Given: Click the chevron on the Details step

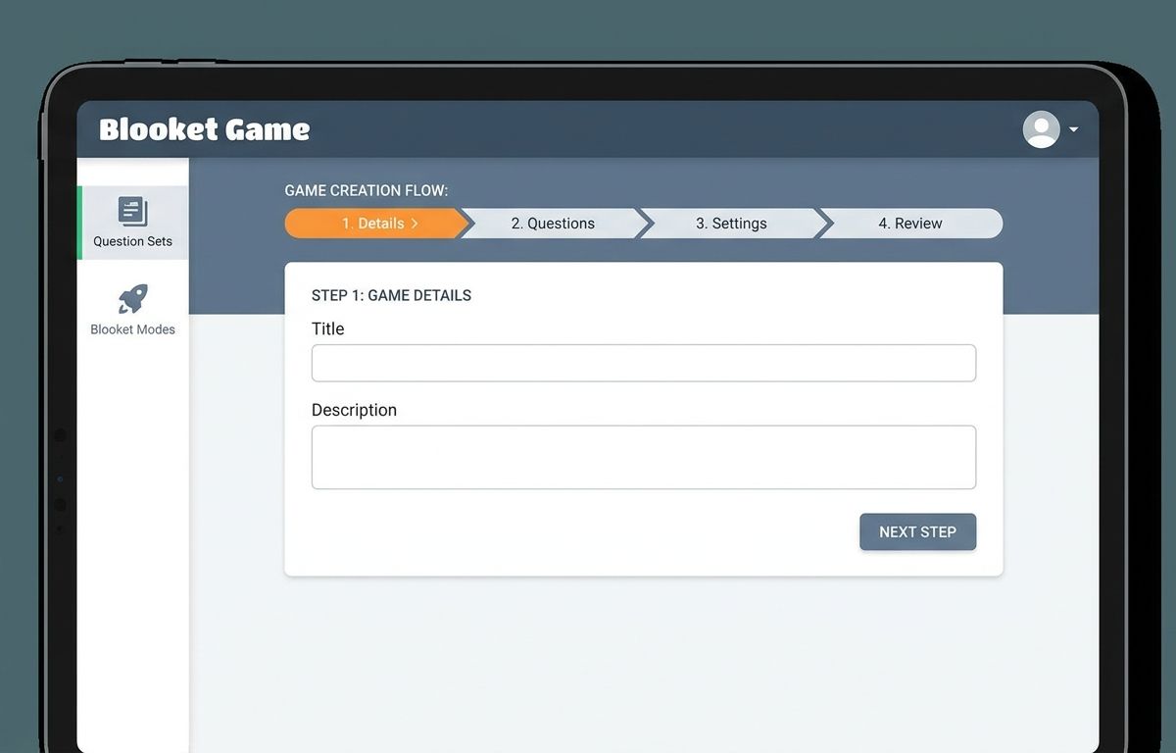Looking at the screenshot, I should point(415,224).
